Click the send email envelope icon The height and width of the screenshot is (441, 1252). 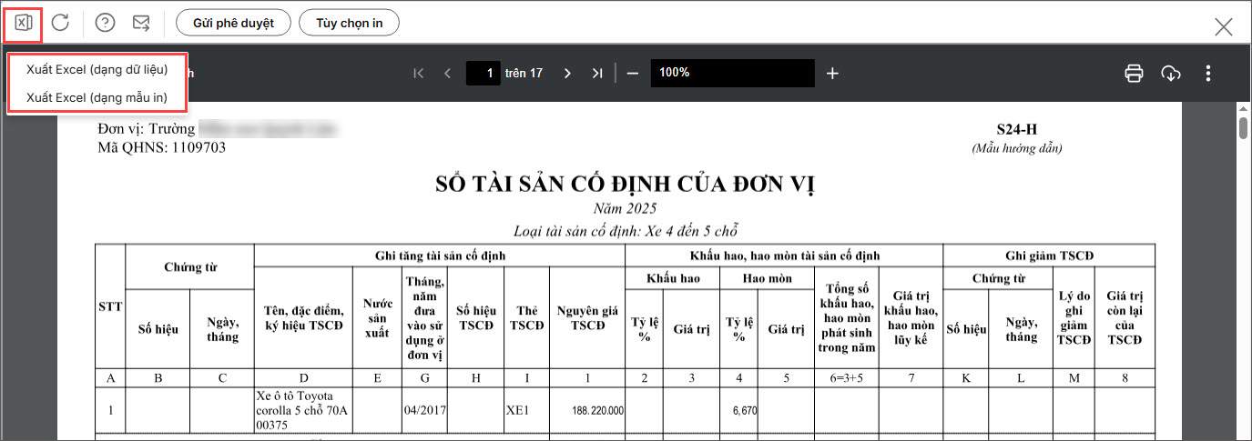tap(141, 23)
